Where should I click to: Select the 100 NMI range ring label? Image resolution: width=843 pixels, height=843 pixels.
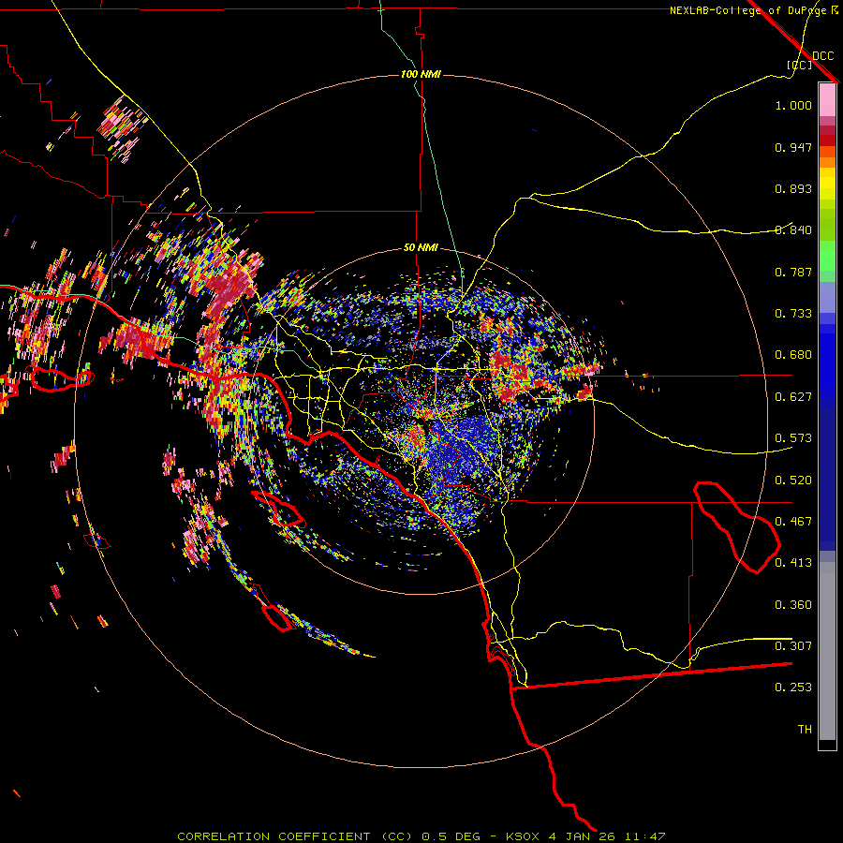point(421,74)
